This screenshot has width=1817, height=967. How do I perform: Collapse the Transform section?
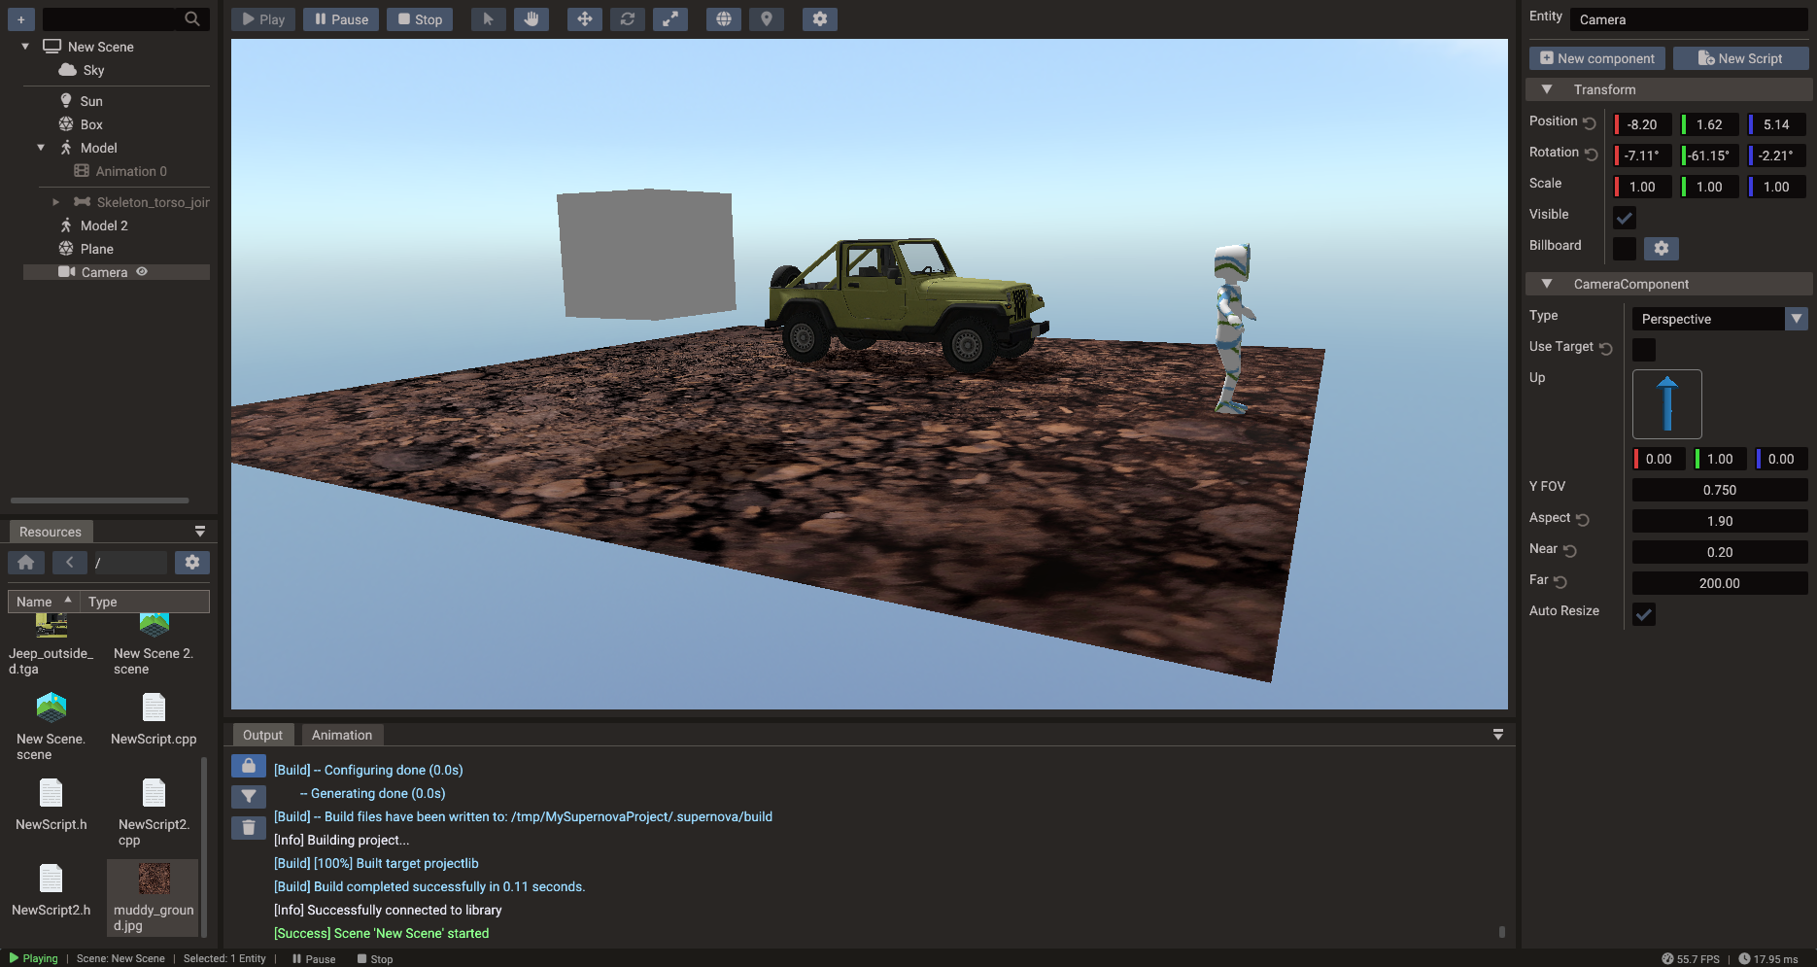(1547, 89)
